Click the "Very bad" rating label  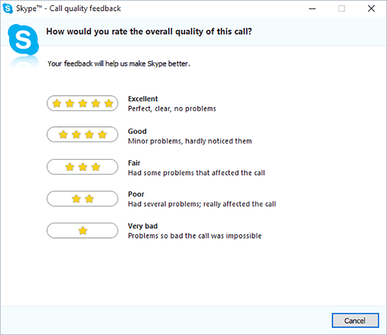click(143, 226)
